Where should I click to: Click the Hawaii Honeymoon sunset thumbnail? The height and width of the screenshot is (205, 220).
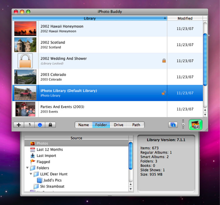tap(25, 28)
